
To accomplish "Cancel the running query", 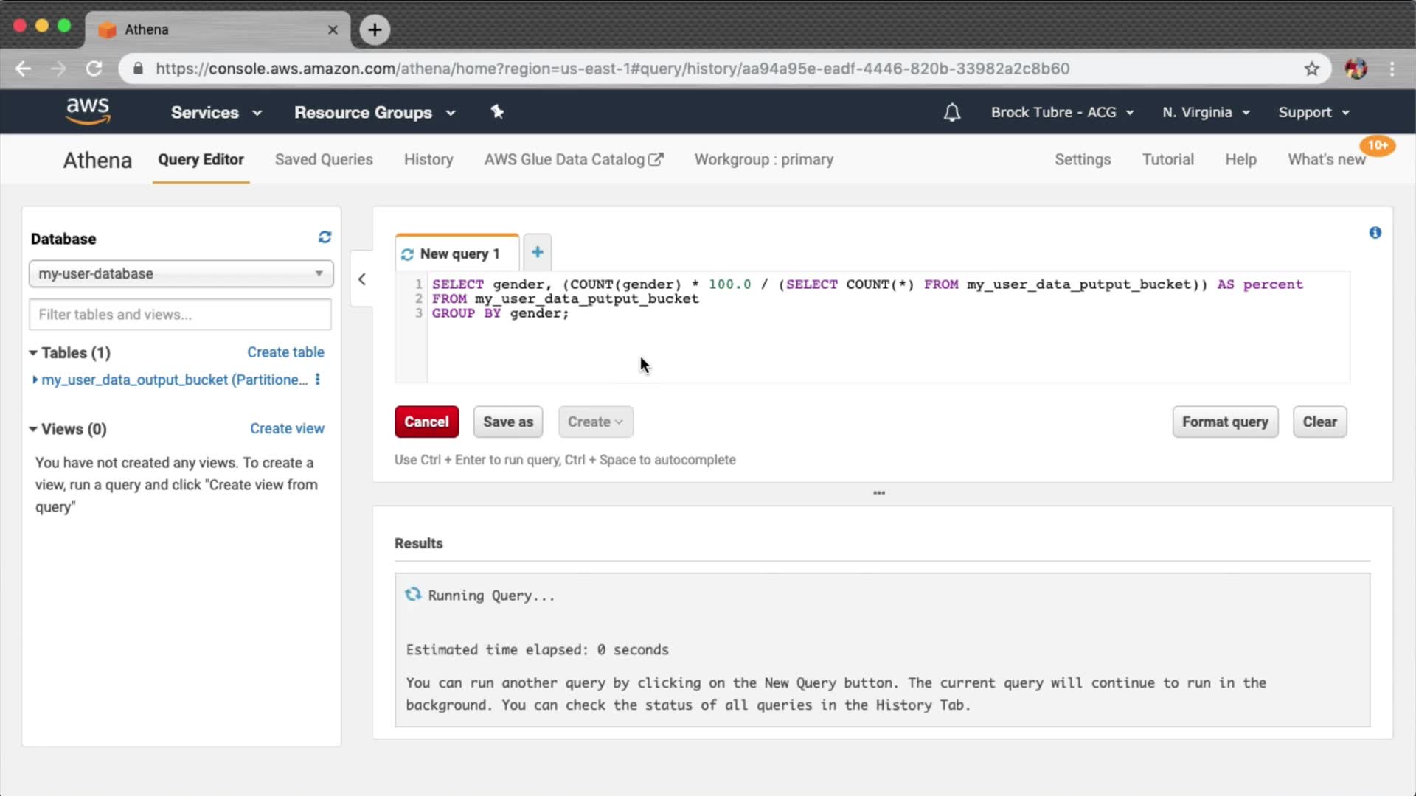I will pos(426,422).
